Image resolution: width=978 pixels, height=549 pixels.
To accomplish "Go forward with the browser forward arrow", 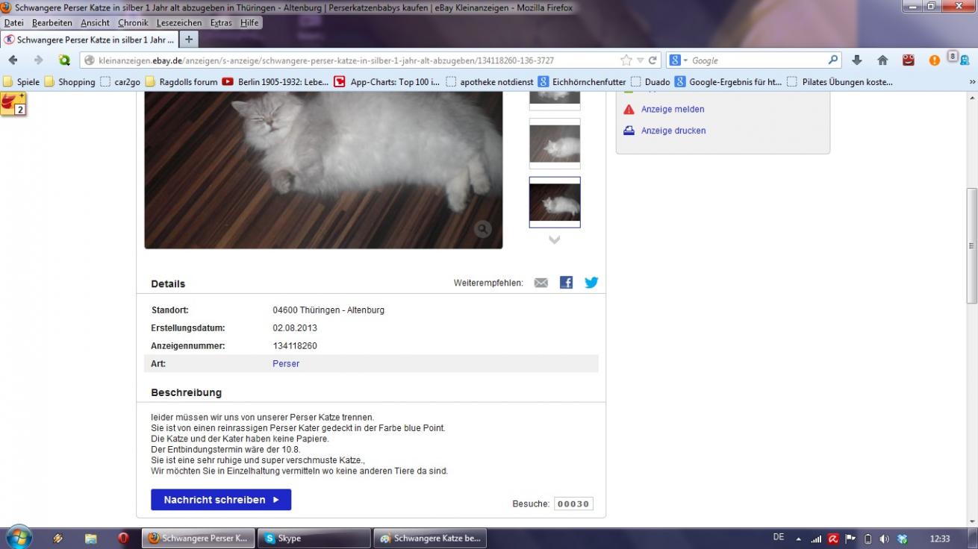I will pos(38,60).
